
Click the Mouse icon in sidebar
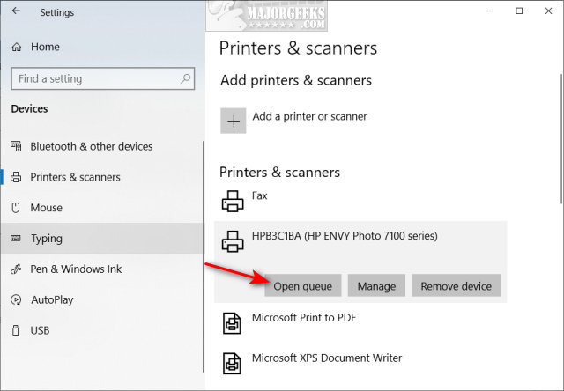tap(16, 208)
